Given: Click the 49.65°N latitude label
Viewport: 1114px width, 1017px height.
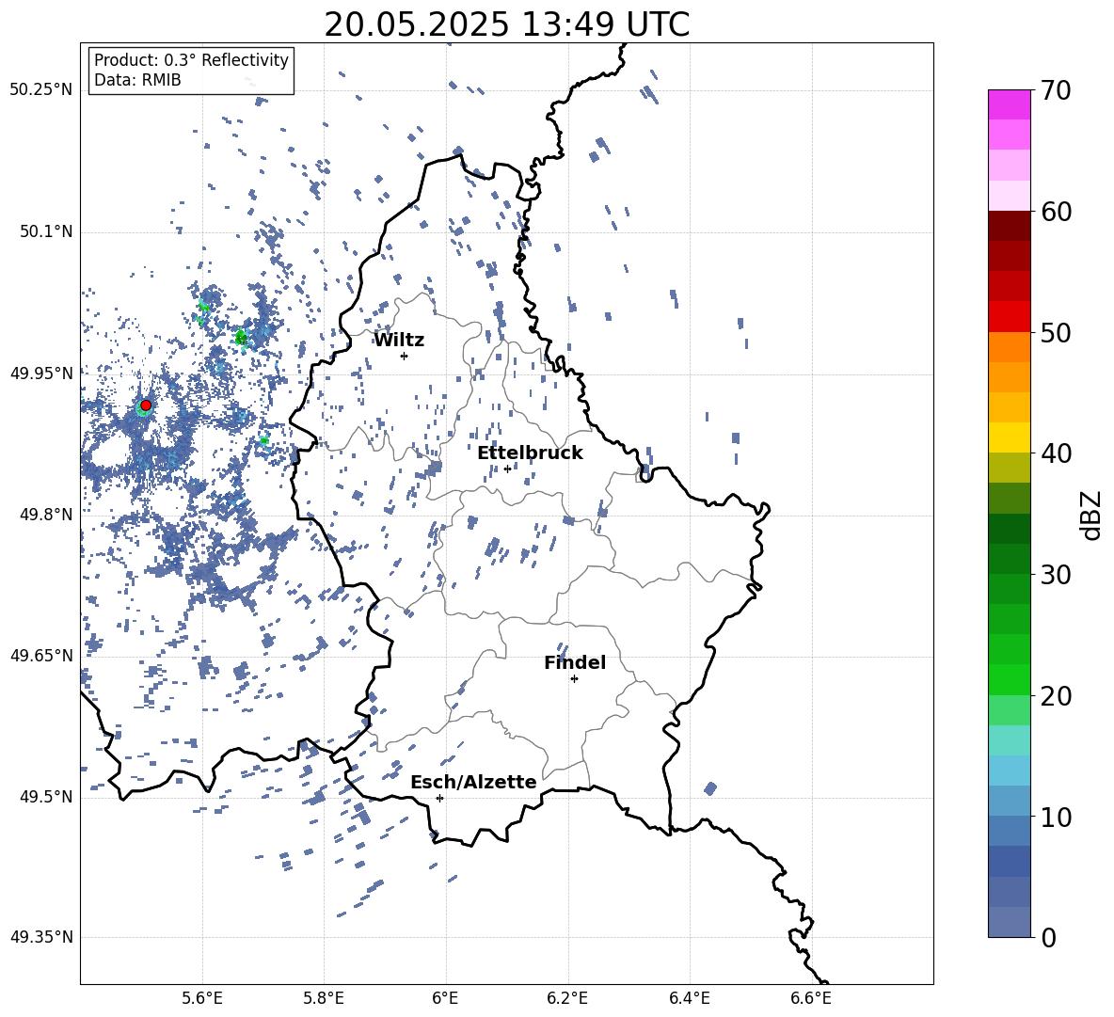Looking at the screenshot, I should pos(41,655).
